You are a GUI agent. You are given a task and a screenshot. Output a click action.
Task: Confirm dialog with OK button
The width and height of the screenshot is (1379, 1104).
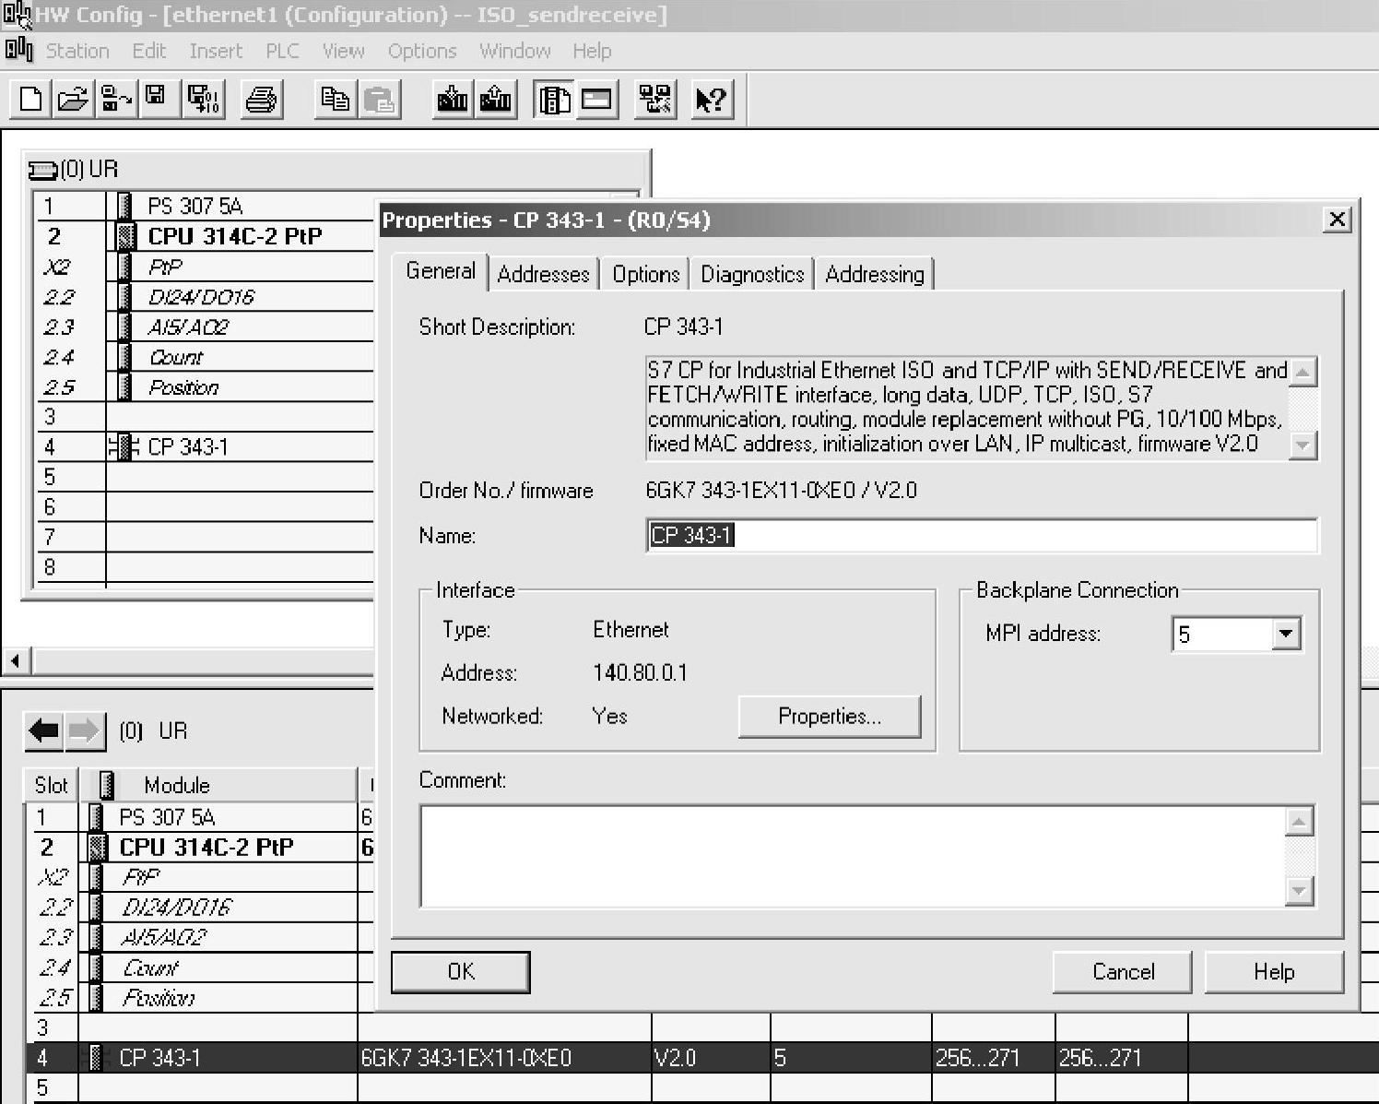(461, 972)
